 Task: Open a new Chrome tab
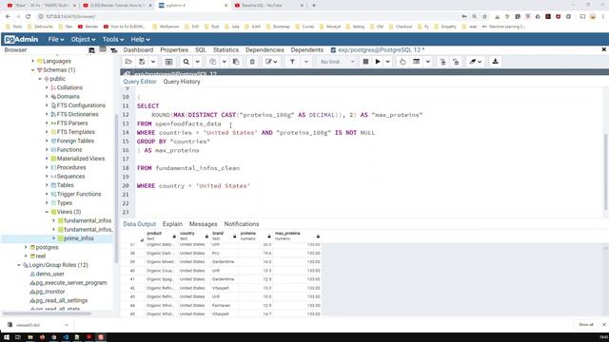pyautogui.click(x=314, y=6)
